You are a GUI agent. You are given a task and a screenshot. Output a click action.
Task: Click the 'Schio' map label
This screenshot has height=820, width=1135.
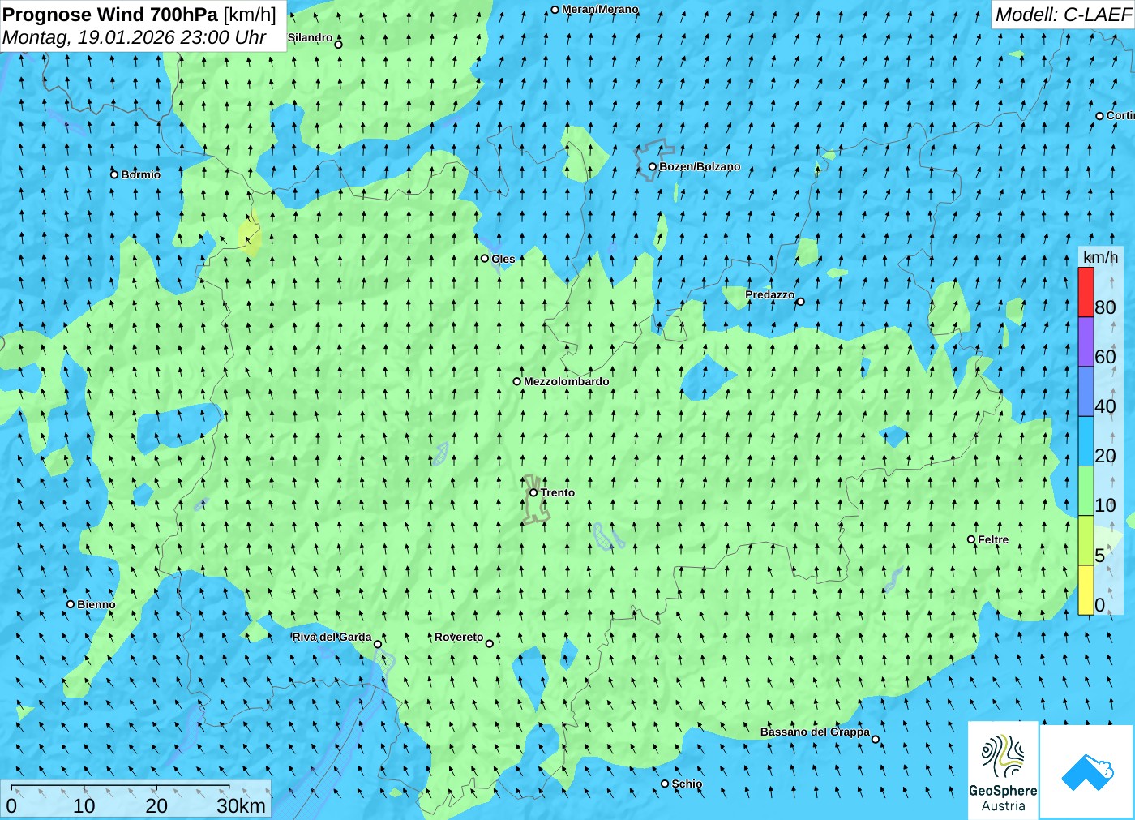[687, 784]
